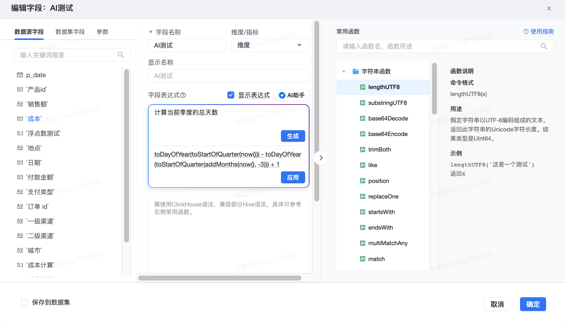This screenshot has height=325, width=565.
Task: Click the help question icon next to 字段表达式
Action: [x=183, y=95]
